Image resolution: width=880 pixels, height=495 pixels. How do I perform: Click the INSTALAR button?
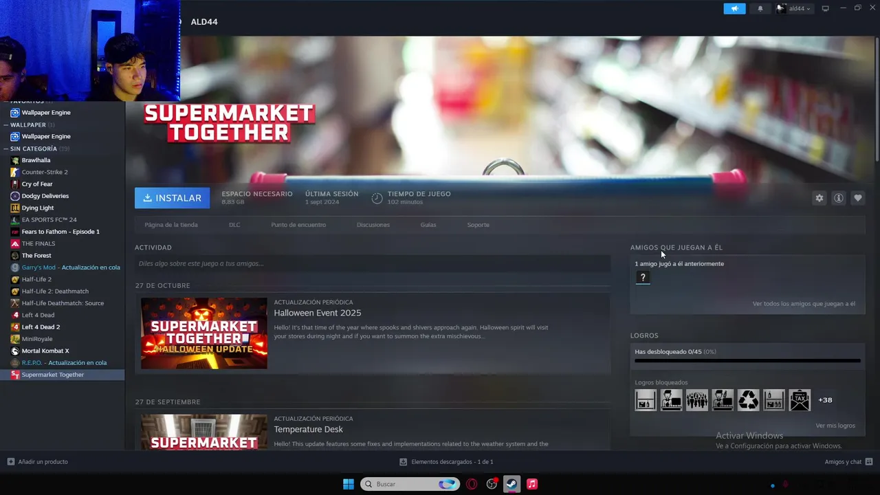click(172, 198)
